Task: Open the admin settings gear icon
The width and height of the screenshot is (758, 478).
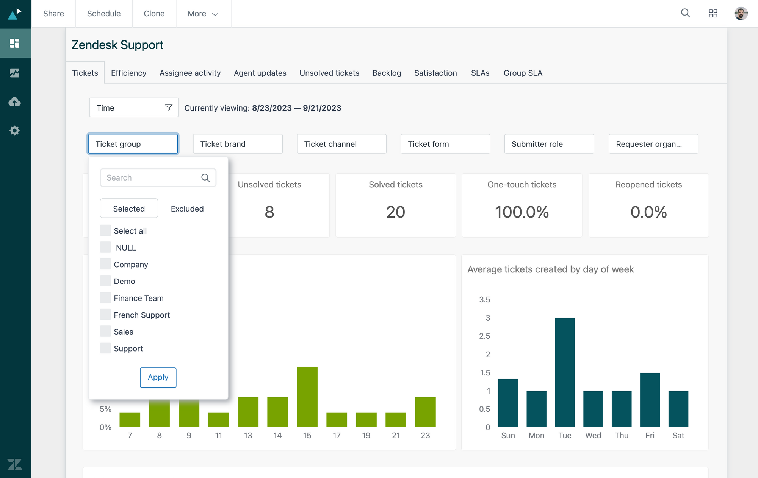Action: (x=15, y=131)
